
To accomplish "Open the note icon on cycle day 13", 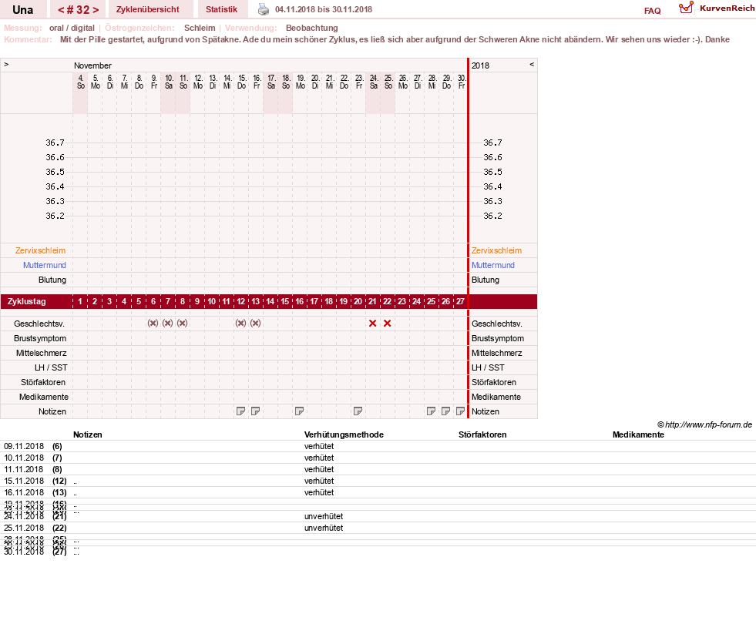I will [x=256, y=411].
